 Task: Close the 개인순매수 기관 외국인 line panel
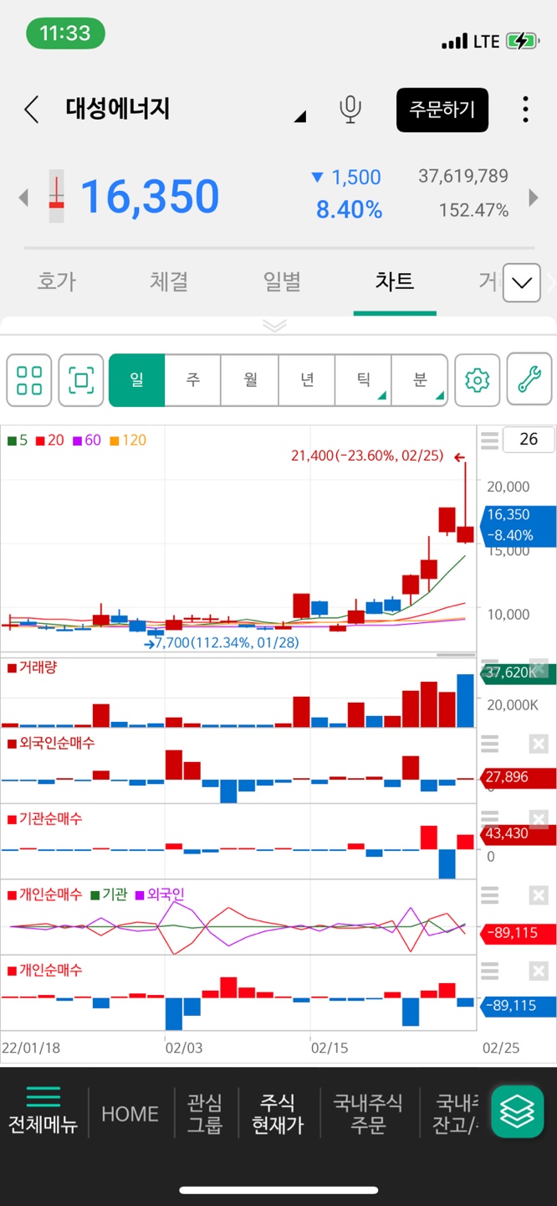tap(539, 895)
